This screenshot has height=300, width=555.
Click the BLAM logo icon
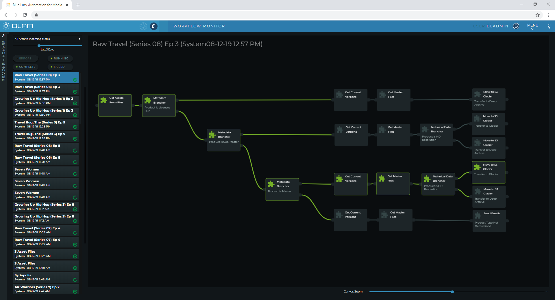[x=6, y=26]
